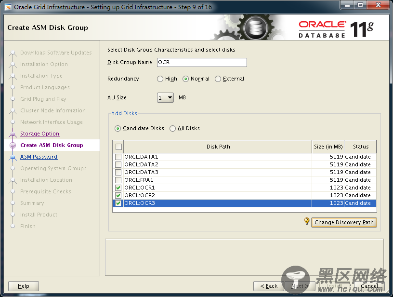Click the Change Discovery Path button
Image resolution: width=393 pixels, height=297 pixels.
(x=344, y=222)
